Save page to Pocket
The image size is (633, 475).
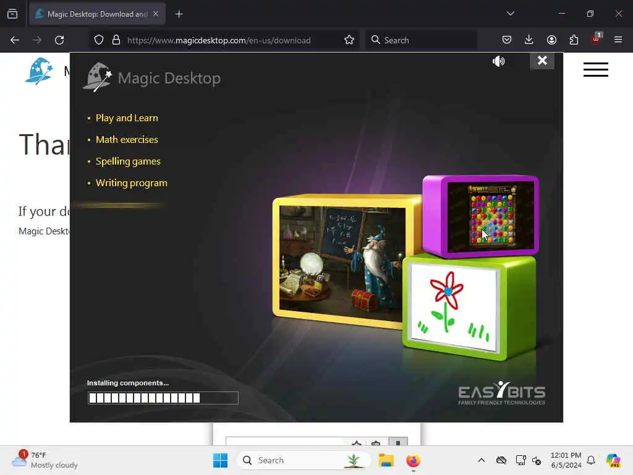coord(507,40)
